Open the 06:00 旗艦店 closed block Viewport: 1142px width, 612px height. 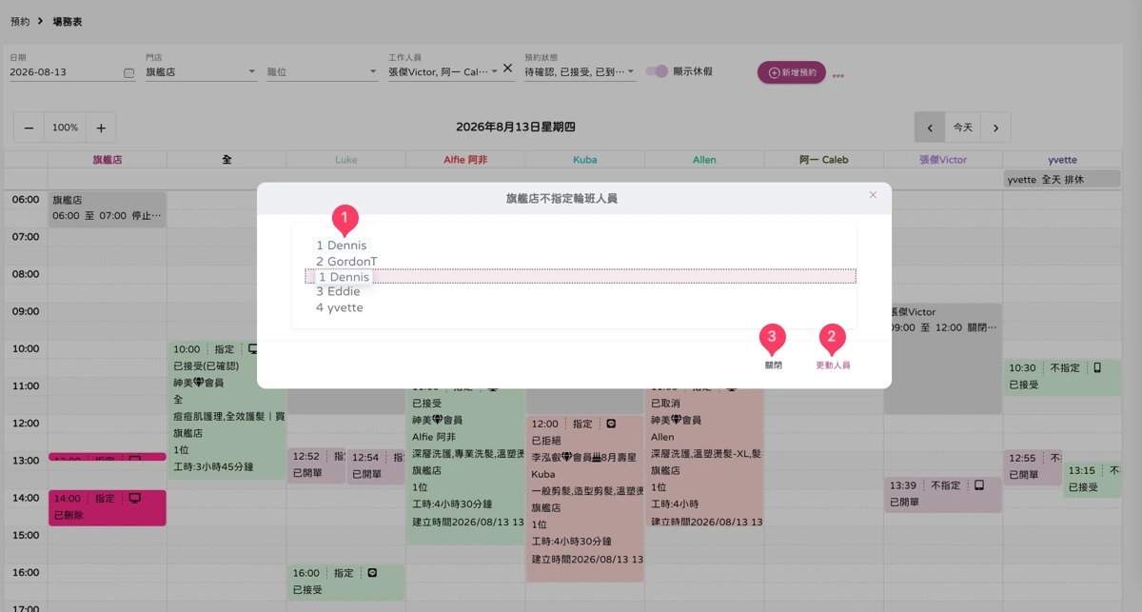tap(108, 209)
